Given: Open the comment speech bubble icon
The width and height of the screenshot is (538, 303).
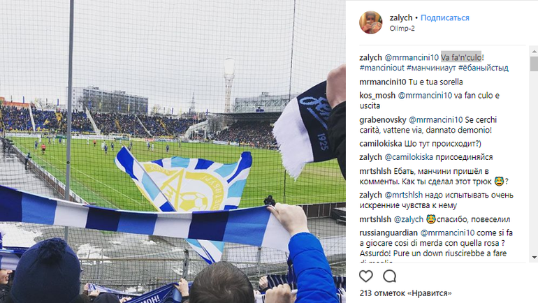Looking at the screenshot, I should (x=390, y=276).
